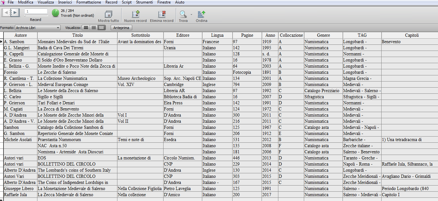The height and width of the screenshot is (201, 438).
Task: Open the Formattazione menu
Action: point(89,2)
